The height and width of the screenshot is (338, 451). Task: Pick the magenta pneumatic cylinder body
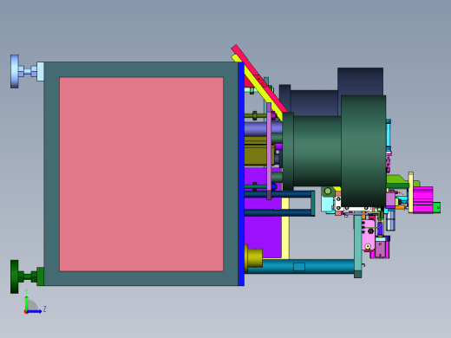tap(423, 200)
